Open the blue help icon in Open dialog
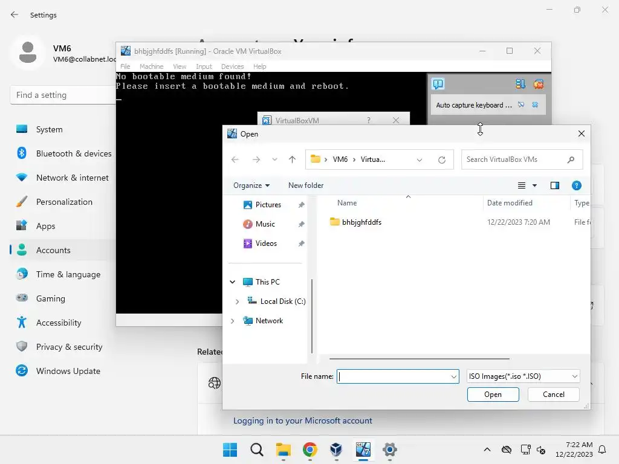The height and width of the screenshot is (464, 619). (x=576, y=185)
